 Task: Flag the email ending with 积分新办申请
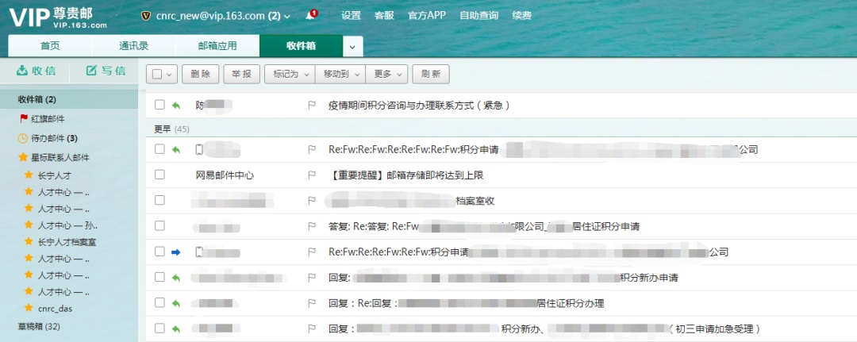(x=312, y=278)
